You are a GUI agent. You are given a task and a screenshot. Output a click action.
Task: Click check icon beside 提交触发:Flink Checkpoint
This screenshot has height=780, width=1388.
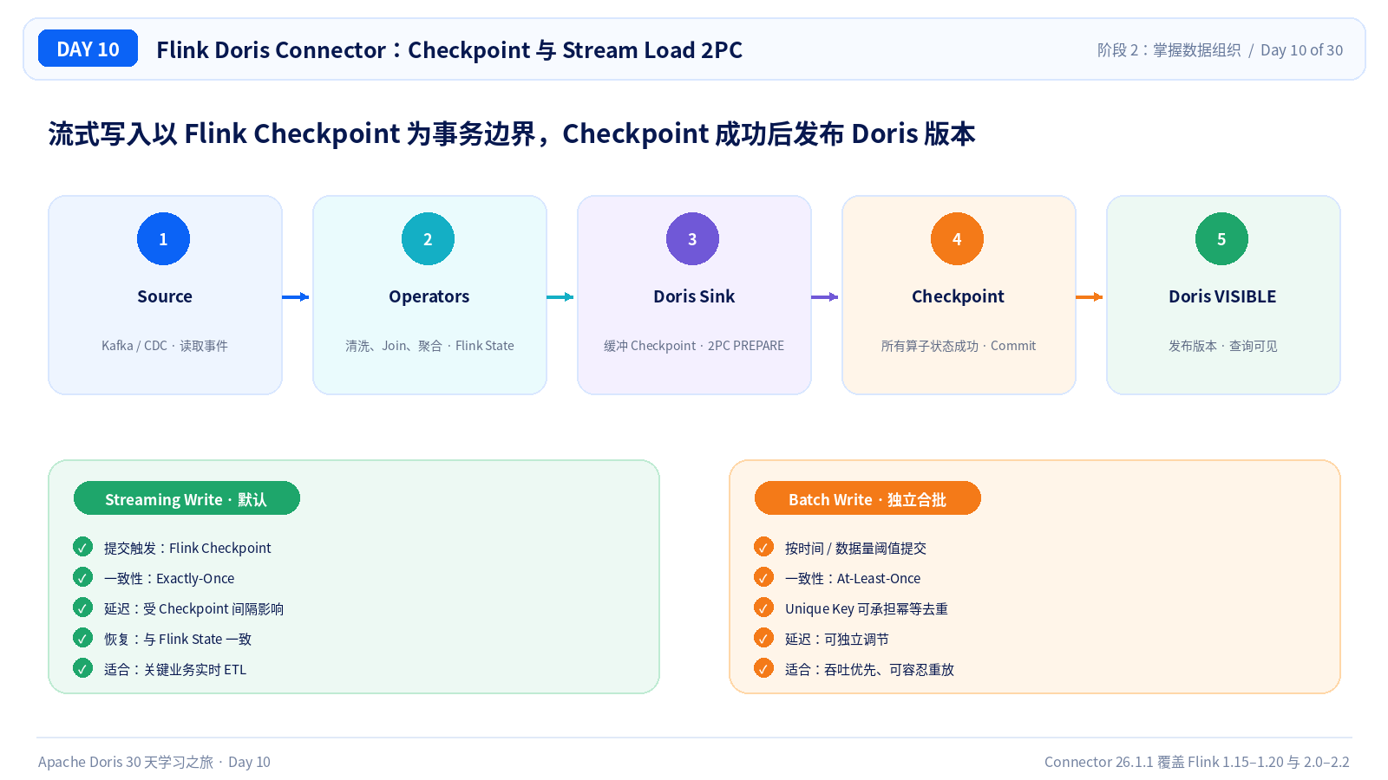coord(82,547)
